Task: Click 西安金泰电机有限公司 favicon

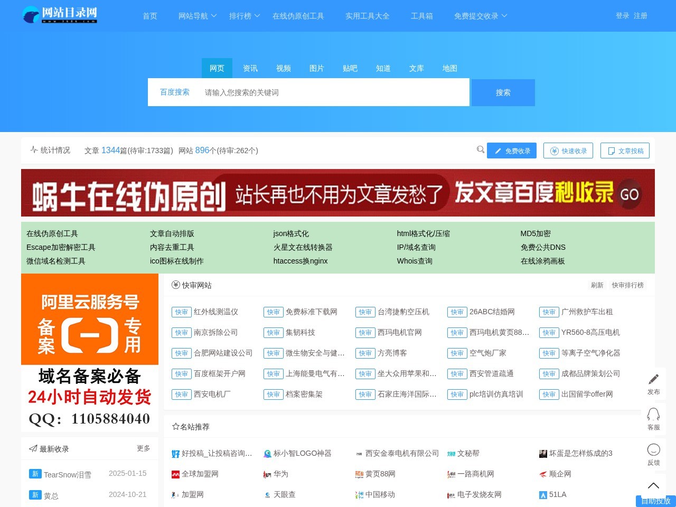Action: (x=359, y=454)
